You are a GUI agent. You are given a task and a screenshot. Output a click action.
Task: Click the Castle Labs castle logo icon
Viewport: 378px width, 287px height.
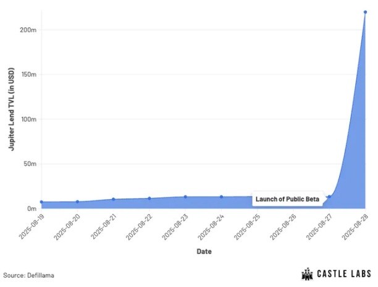[x=307, y=274]
